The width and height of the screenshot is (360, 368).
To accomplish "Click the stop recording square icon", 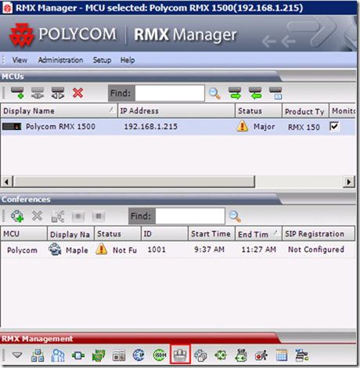I will pyautogui.click(x=99, y=216).
